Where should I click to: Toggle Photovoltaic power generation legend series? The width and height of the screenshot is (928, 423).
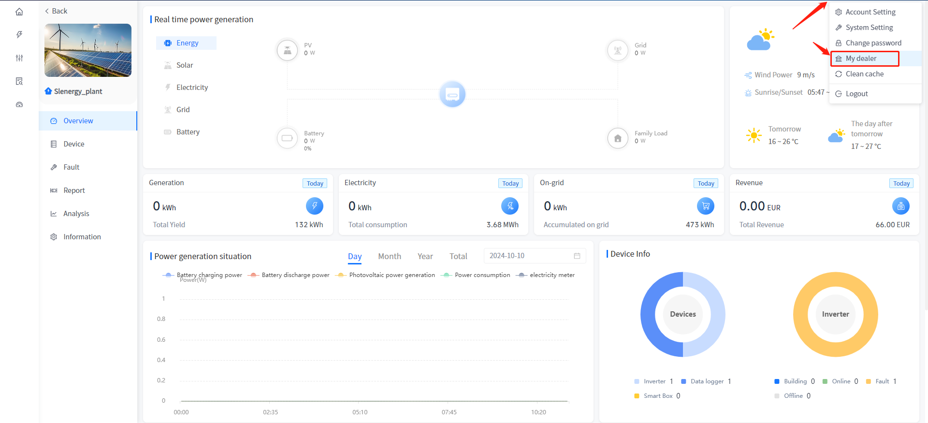pyautogui.click(x=387, y=275)
